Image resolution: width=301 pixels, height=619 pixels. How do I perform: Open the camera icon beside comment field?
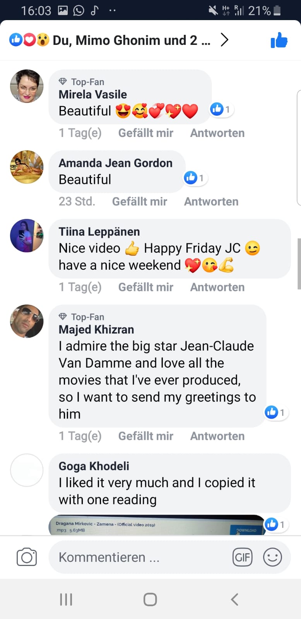[x=27, y=557]
